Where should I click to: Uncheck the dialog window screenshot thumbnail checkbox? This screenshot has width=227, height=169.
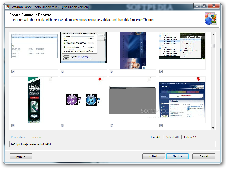pyautogui.click(x=63, y=72)
